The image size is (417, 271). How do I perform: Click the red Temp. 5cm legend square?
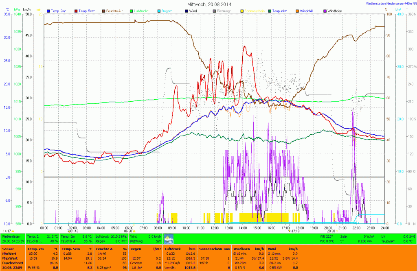pos(75,11)
